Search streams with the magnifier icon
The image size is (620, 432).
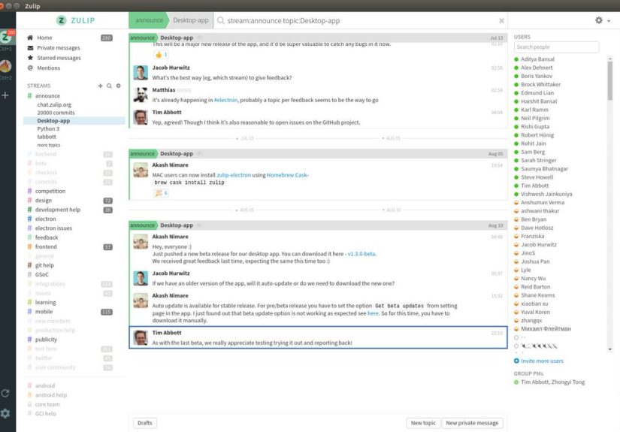[109, 86]
